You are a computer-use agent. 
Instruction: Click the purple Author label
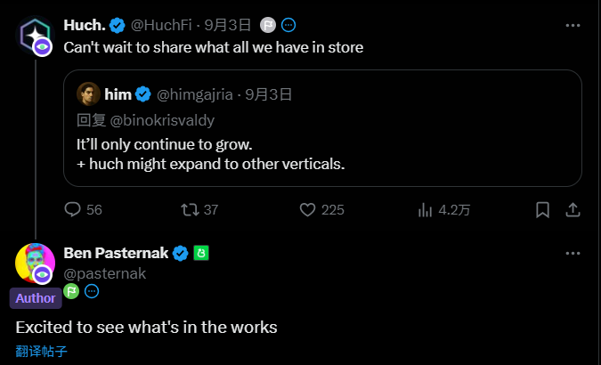tap(36, 297)
